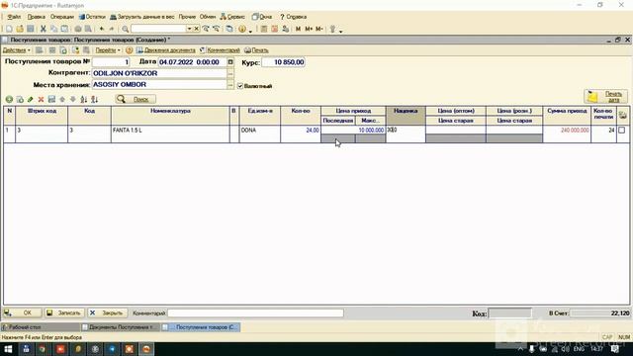This screenshot has height=356, width=633.
Task: Click the Поиск search button
Action: pos(136,99)
